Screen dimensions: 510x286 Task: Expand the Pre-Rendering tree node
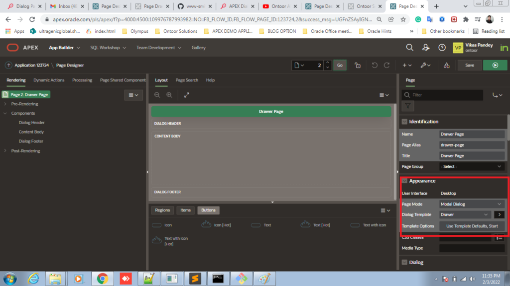[x=5, y=104]
